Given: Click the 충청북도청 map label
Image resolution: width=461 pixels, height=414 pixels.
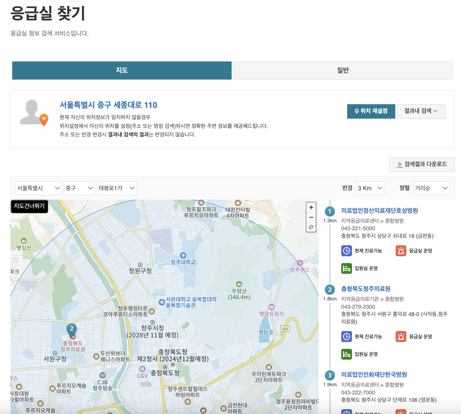Looking at the screenshot, I should [x=165, y=373].
